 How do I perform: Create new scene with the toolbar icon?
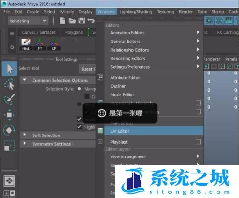point(63,21)
